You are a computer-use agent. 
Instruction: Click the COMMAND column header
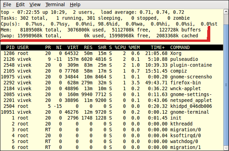(x=180, y=48)
